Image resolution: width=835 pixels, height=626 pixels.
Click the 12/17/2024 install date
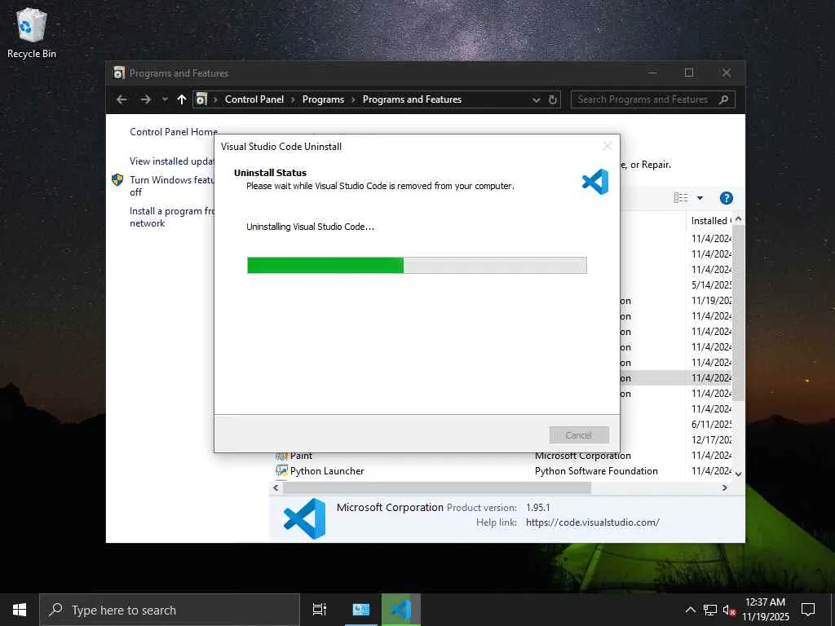tap(711, 439)
